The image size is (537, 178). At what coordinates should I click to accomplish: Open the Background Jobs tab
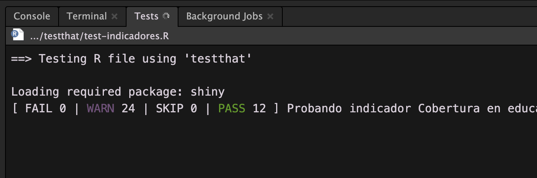click(224, 16)
